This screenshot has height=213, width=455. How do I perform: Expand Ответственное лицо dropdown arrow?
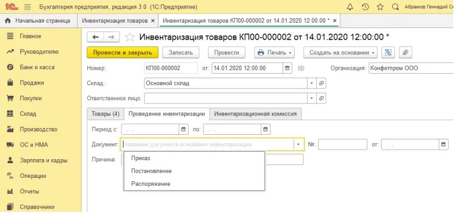pyautogui.click(x=312, y=99)
